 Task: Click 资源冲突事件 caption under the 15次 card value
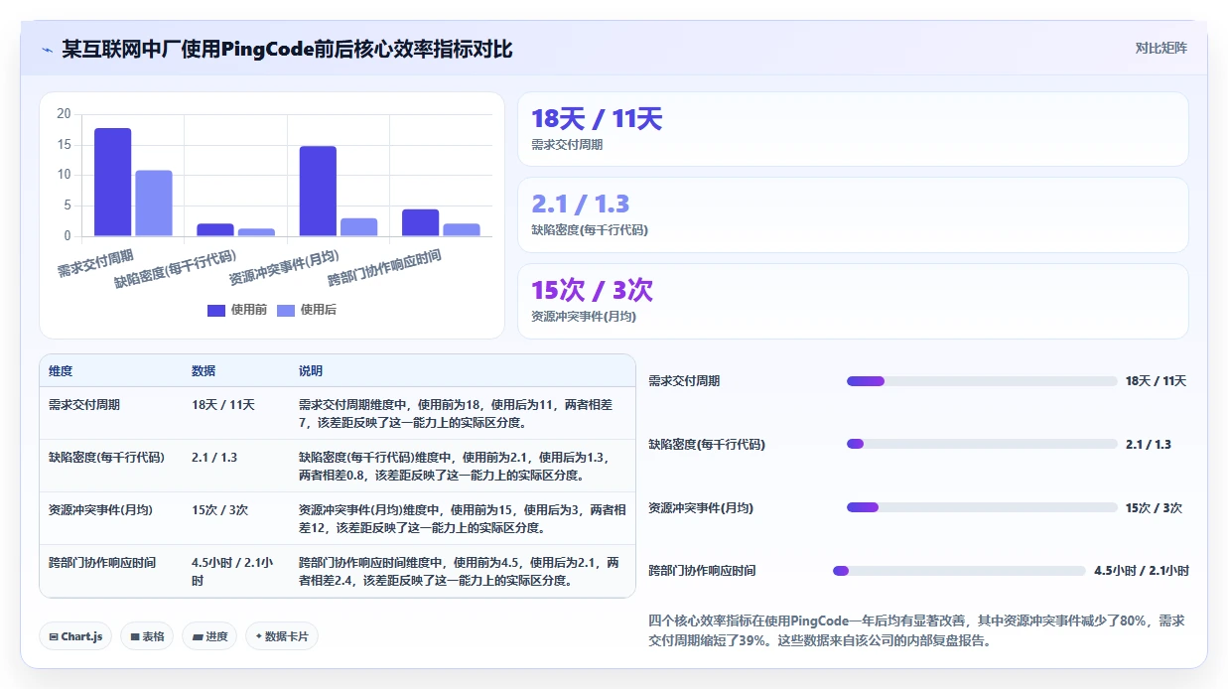[584, 316]
